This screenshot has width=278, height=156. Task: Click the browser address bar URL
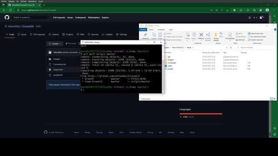39,10
